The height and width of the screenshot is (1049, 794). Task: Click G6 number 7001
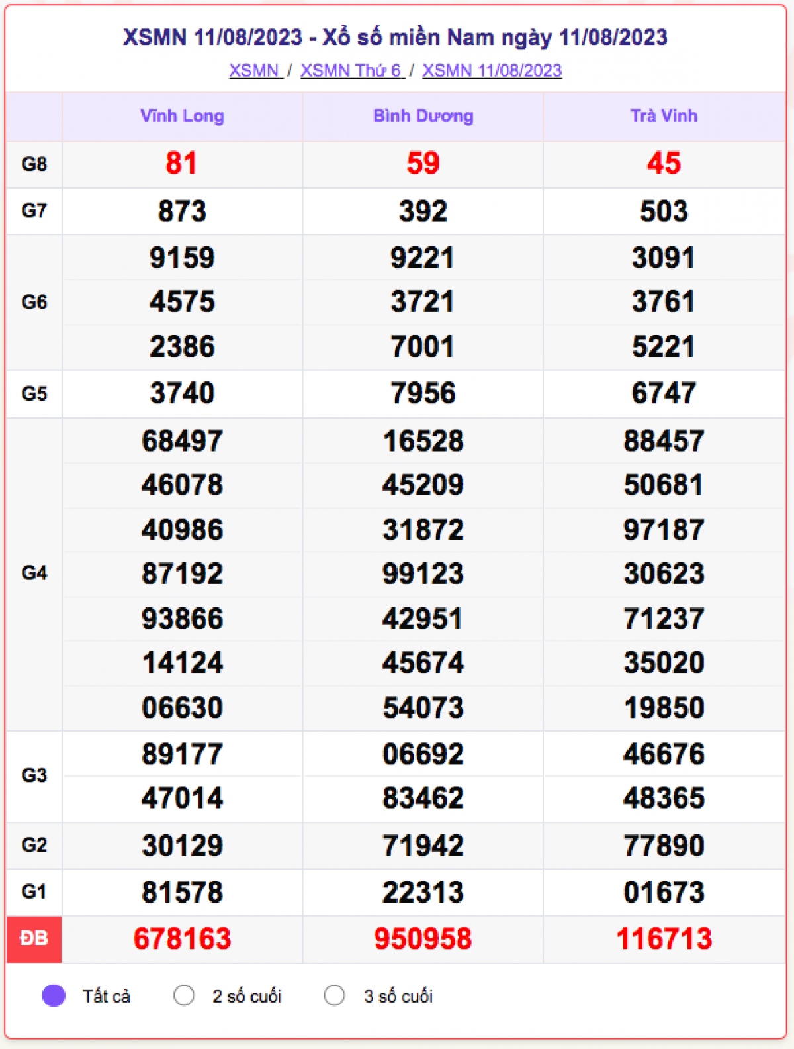423,347
